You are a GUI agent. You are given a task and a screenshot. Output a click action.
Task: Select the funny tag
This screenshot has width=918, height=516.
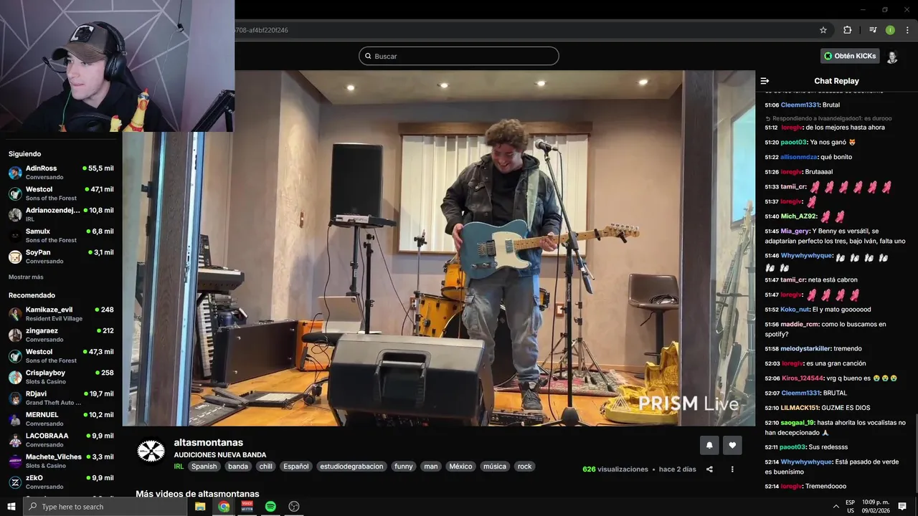pos(404,467)
